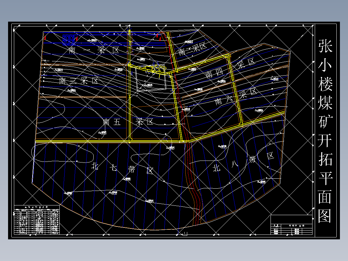
Task: Select the borehole marker in 南五采区
Action: pos(102,133)
